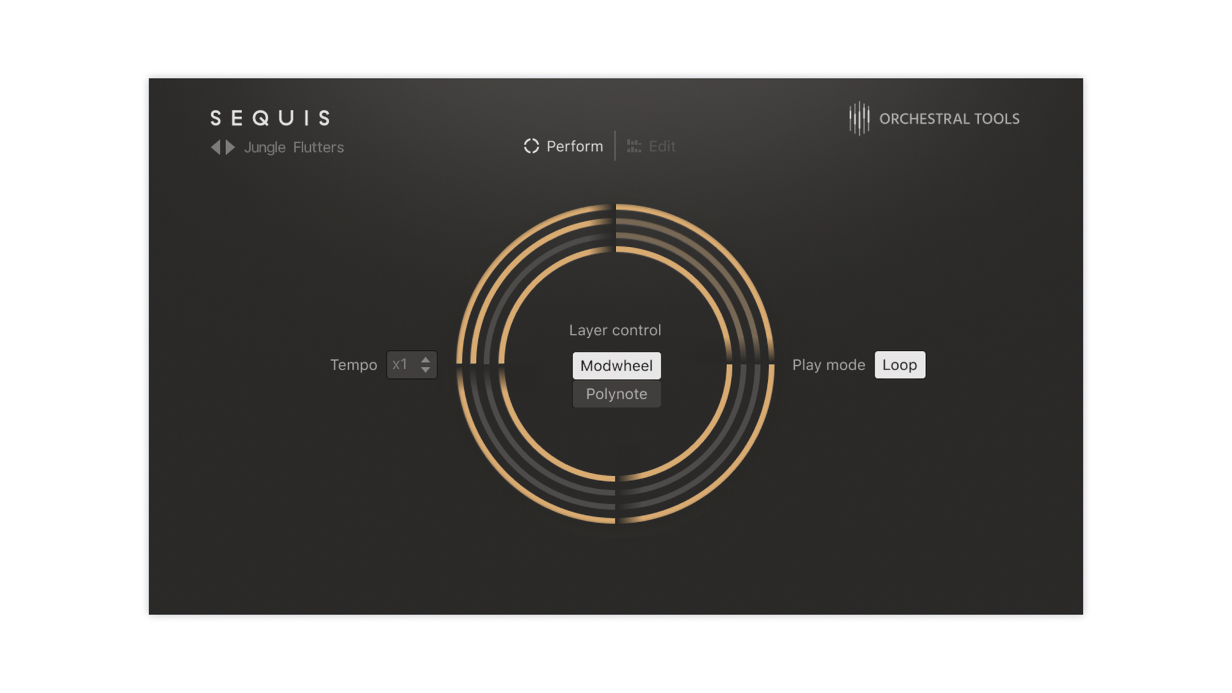Switch to the Edit tab label

[662, 146]
